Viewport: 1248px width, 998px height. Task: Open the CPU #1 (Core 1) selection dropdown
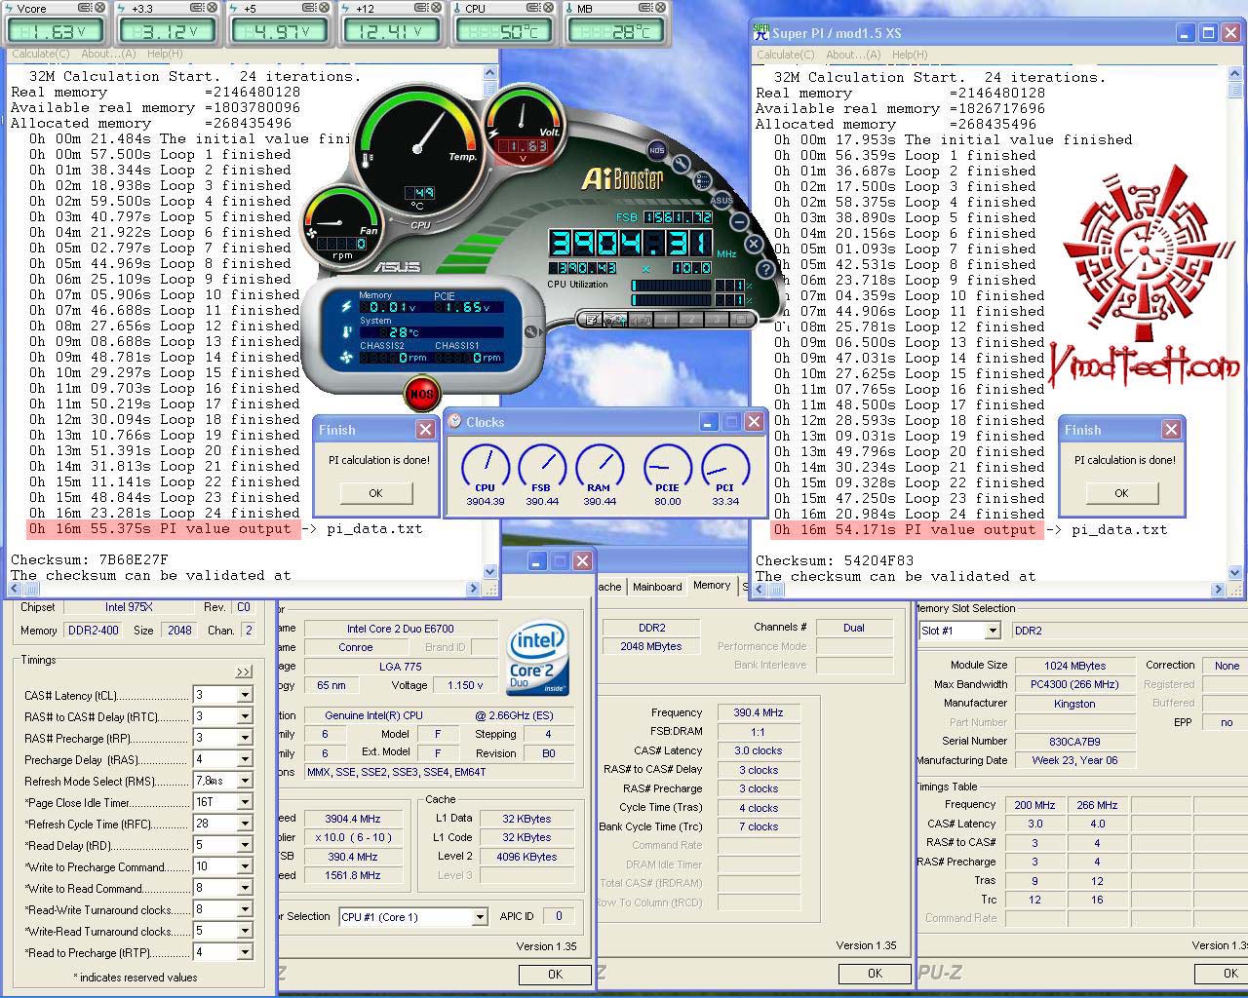[x=479, y=917]
